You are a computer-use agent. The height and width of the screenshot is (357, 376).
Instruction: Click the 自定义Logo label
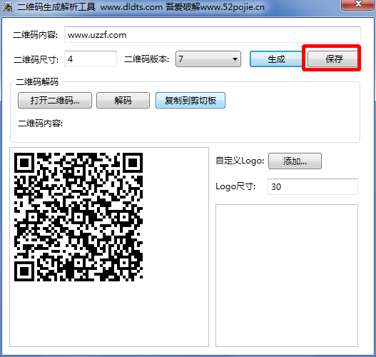point(240,161)
